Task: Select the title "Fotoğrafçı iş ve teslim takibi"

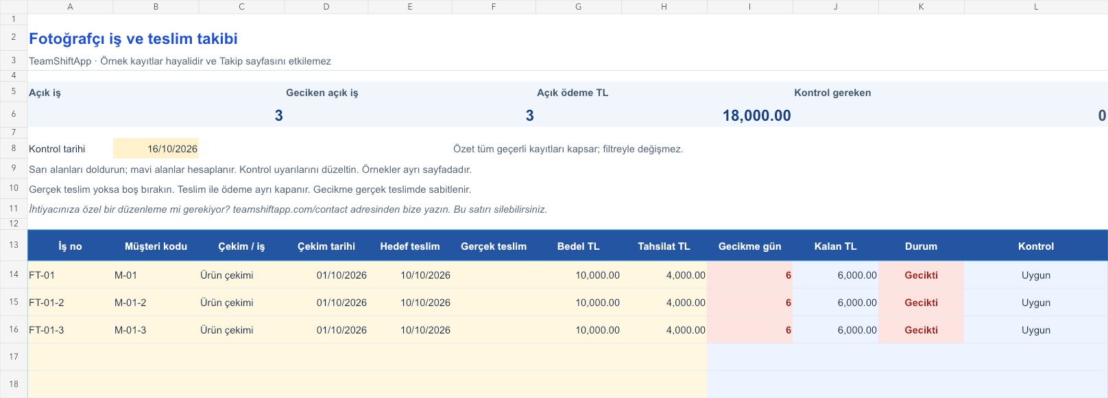Action: point(133,38)
